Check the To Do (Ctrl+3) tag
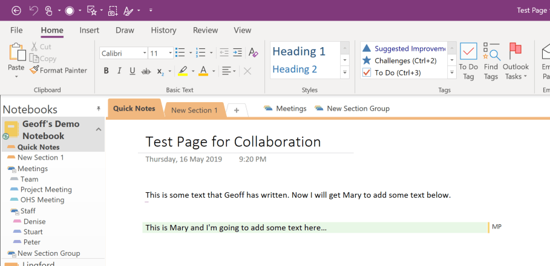The width and height of the screenshot is (550, 266). [404, 73]
